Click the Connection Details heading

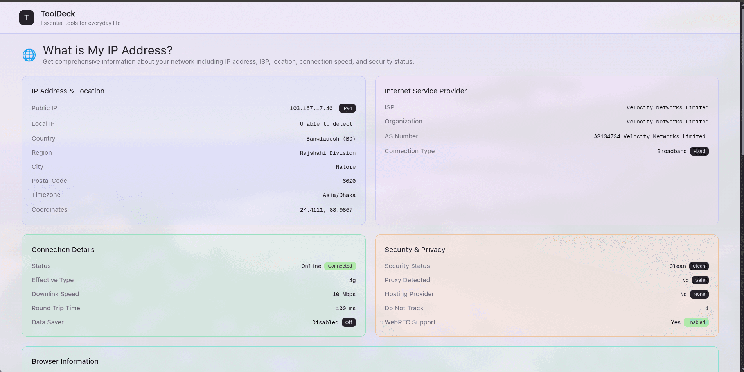(63, 250)
